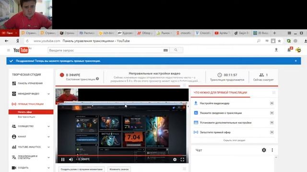Click the Yandex logo button in address bar
This screenshot has width=307, height=172.
point(17,41)
